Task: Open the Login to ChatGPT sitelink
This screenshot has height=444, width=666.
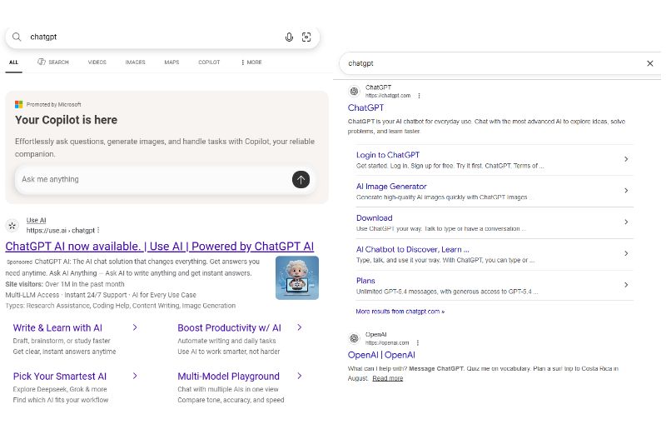Action: pos(388,155)
